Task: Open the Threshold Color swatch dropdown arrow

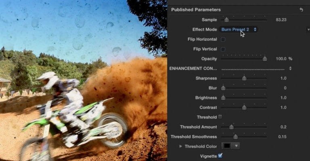Action: 236,146
